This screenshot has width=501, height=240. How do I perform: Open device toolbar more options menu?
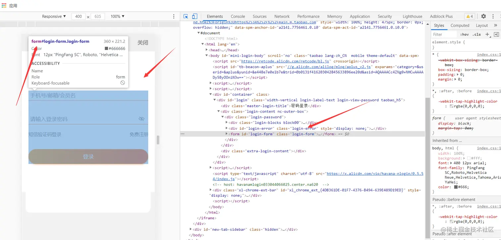point(174,16)
